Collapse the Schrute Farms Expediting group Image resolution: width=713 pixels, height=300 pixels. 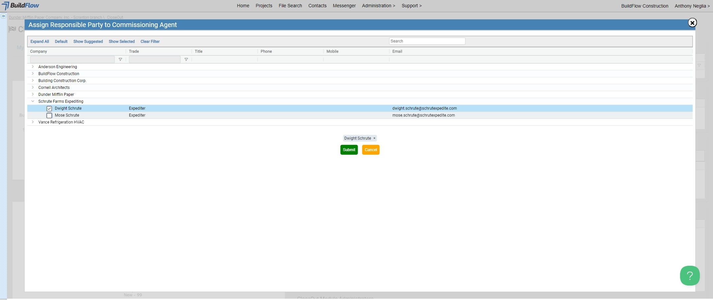[x=33, y=101]
